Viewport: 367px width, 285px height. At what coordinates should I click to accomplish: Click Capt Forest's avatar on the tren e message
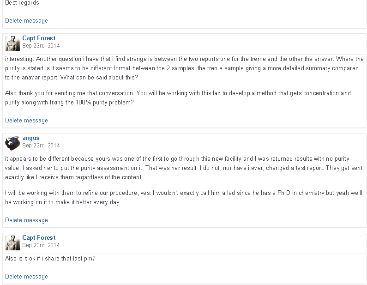point(12,42)
